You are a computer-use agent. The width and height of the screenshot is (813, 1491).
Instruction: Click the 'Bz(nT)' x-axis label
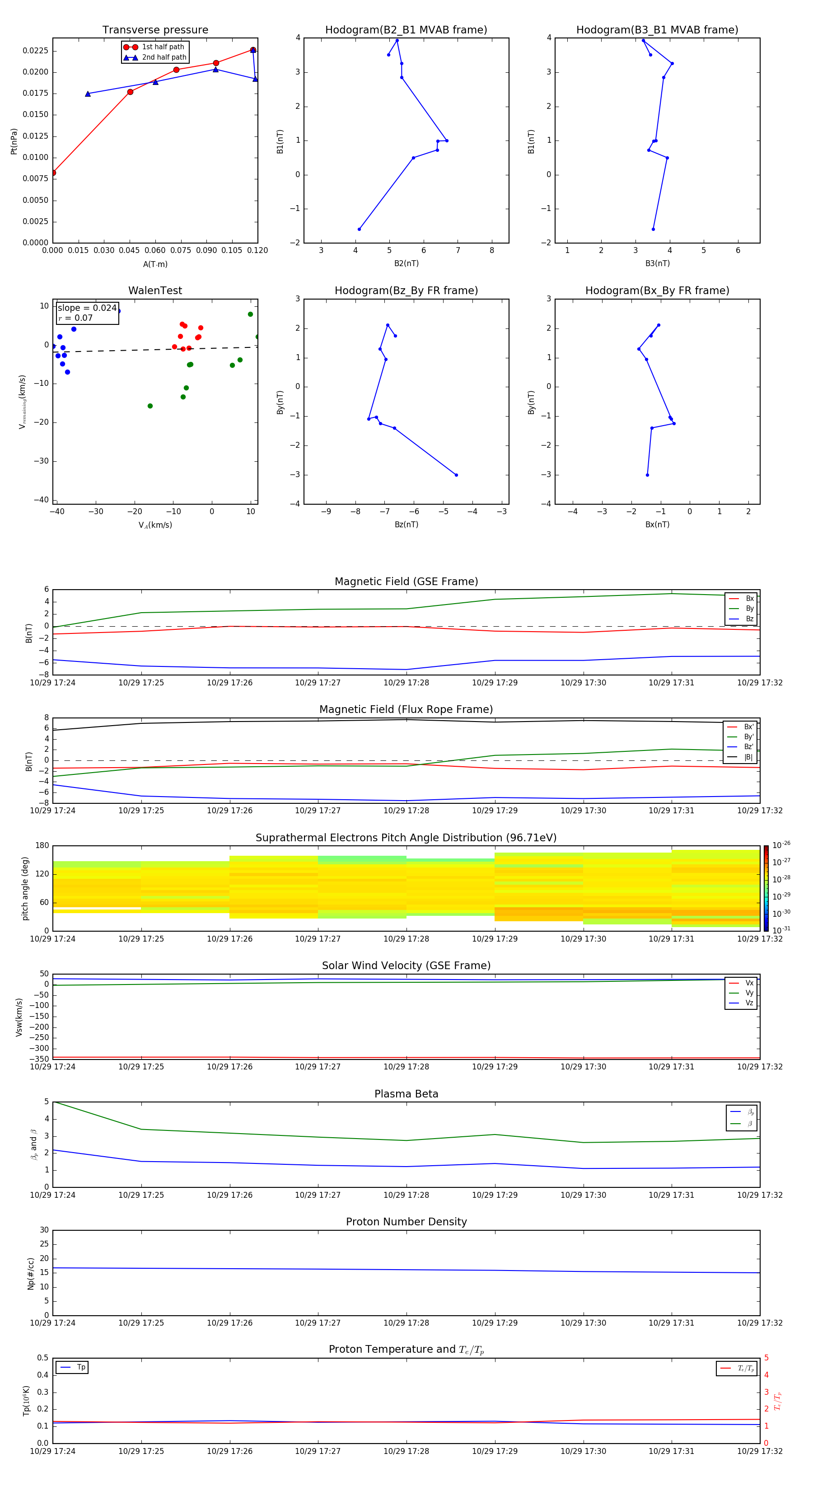click(406, 525)
